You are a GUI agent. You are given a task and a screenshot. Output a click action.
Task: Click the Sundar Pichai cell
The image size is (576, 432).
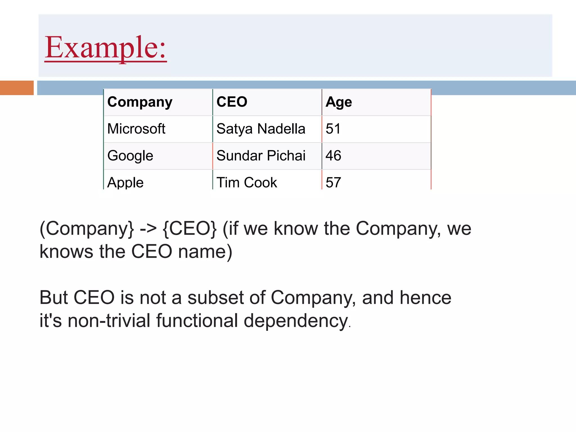261,156
